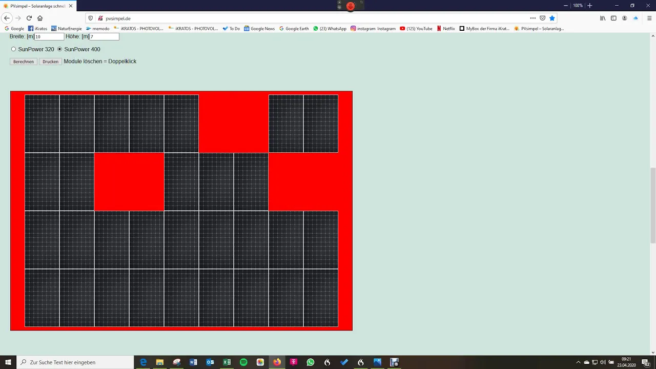Open PVsimpel – Solaranlage bookmark
The image size is (656, 369).
point(539,29)
